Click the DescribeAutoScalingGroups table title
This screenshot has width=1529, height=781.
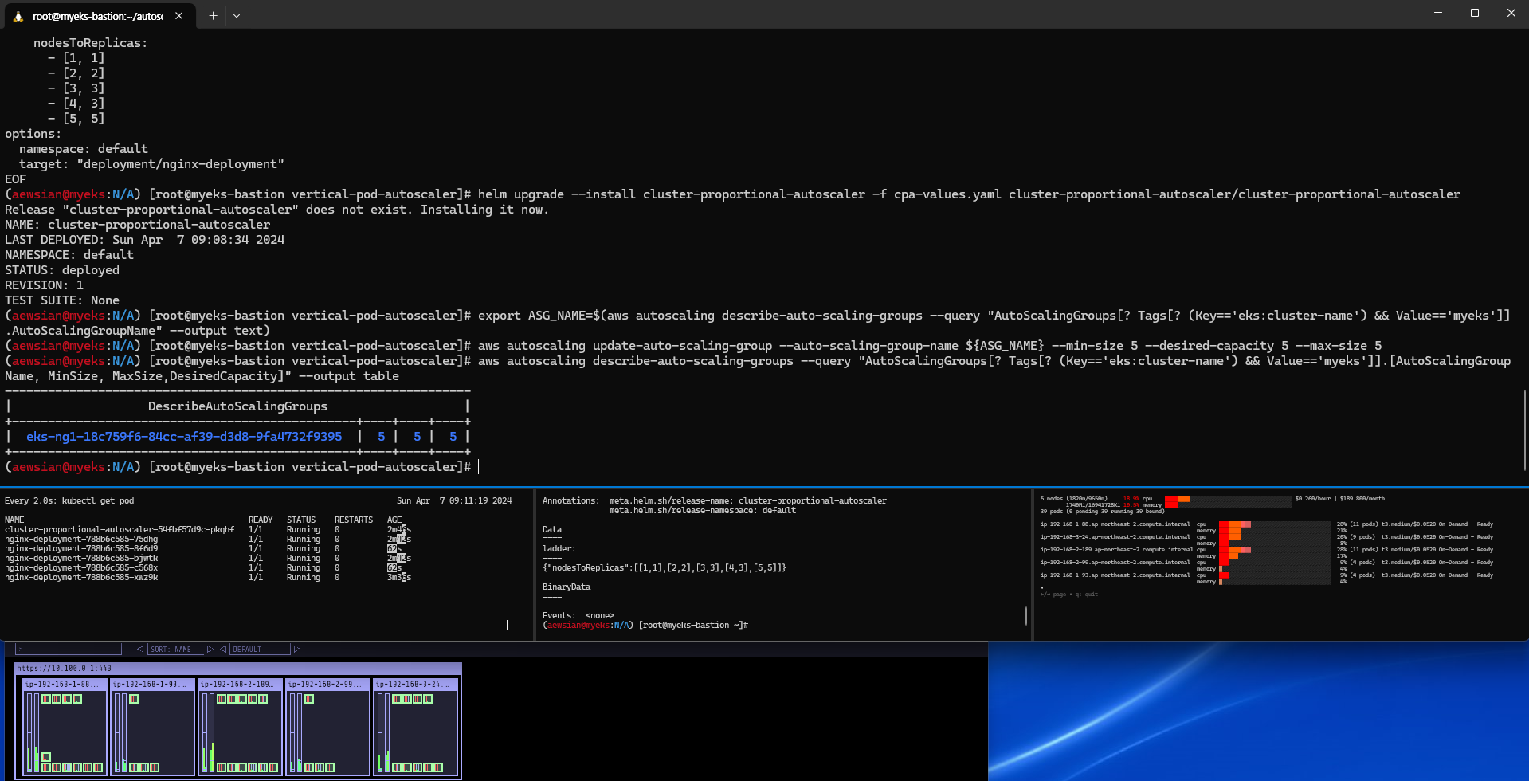(x=237, y=406)
